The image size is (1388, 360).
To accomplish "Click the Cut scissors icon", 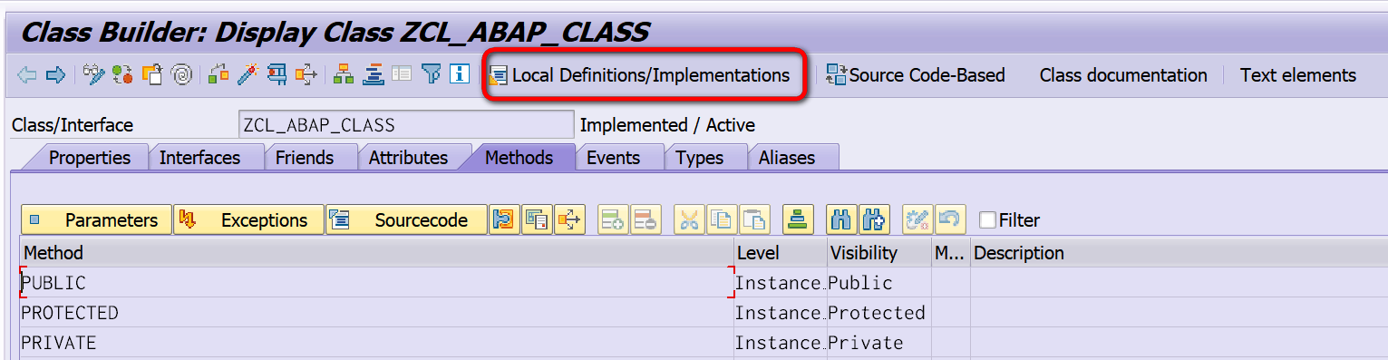I will coord(689,219).
